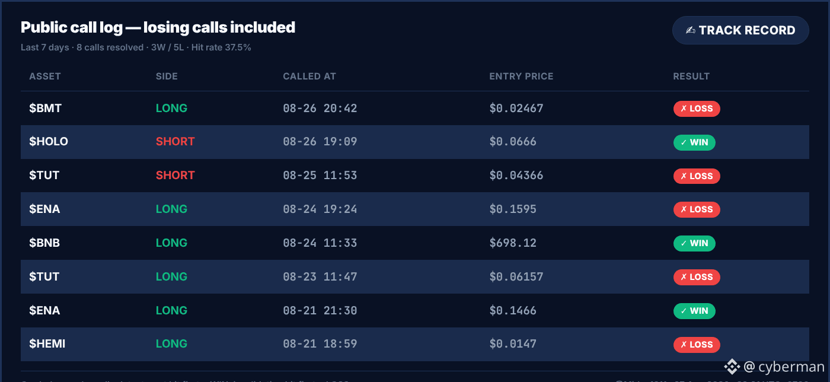This screenshot has height=382, width=830.
Task: Click the LOSS badge for $HEMI
Action: pos(697,345)
